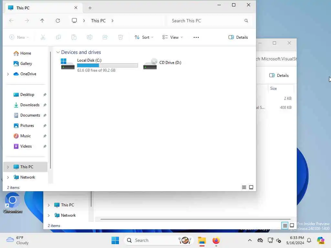Toggle the Details pane in front window

click(x=238, y=37)
